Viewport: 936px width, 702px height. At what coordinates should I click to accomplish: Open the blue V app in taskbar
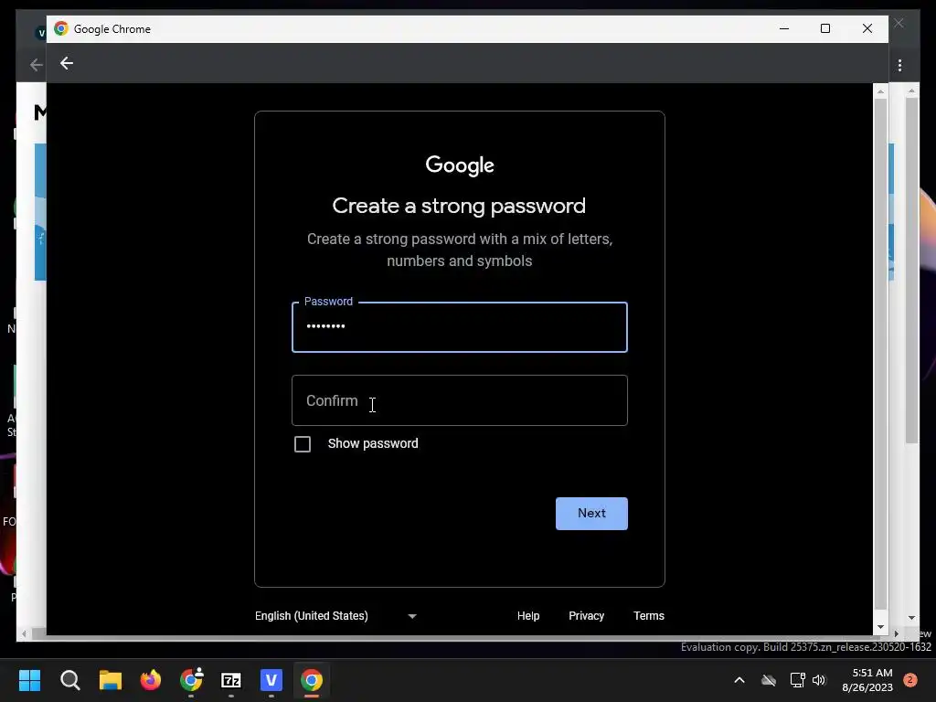click(271, 680)
